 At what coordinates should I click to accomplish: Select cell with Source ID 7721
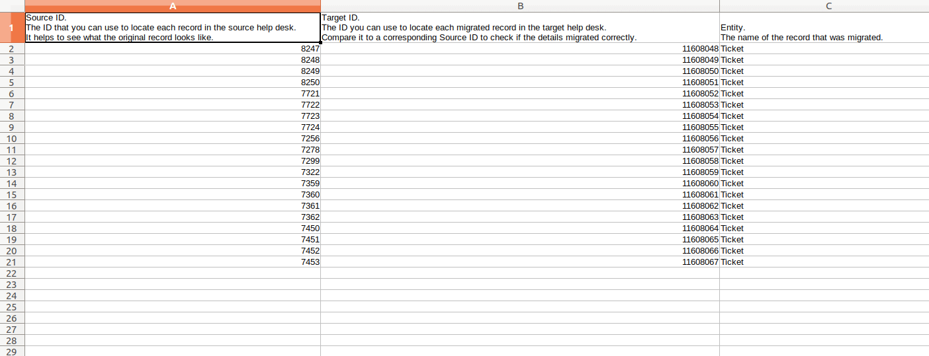pyautogui.click(x=173, y=94)
